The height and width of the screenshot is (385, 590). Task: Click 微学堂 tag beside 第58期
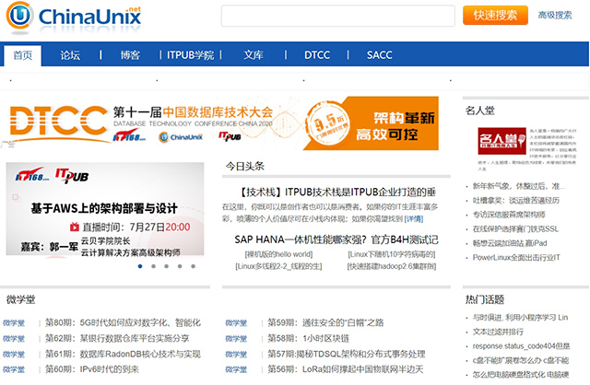[x=236, y=339]
